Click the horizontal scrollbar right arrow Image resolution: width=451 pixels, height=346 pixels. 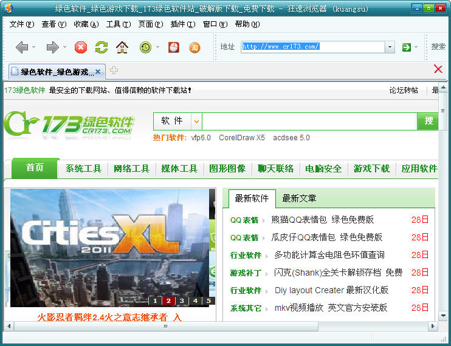pyautogui.click(x=433, y=326)
